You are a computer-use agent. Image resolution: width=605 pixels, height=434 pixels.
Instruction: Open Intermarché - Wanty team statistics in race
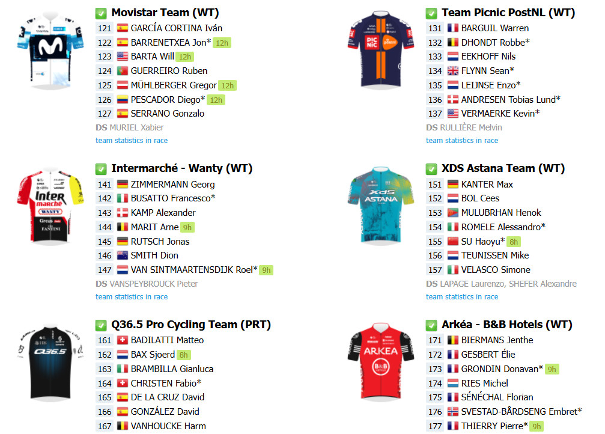(x=132, y=297)
